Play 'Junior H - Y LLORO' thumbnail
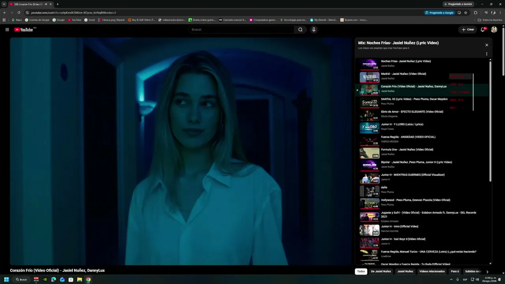 click(x=369, y=127)
